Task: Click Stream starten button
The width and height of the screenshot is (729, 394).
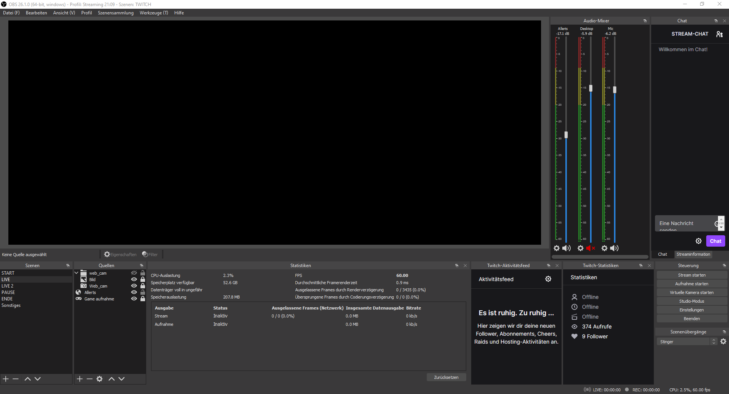Action: (x=691, y=275)
